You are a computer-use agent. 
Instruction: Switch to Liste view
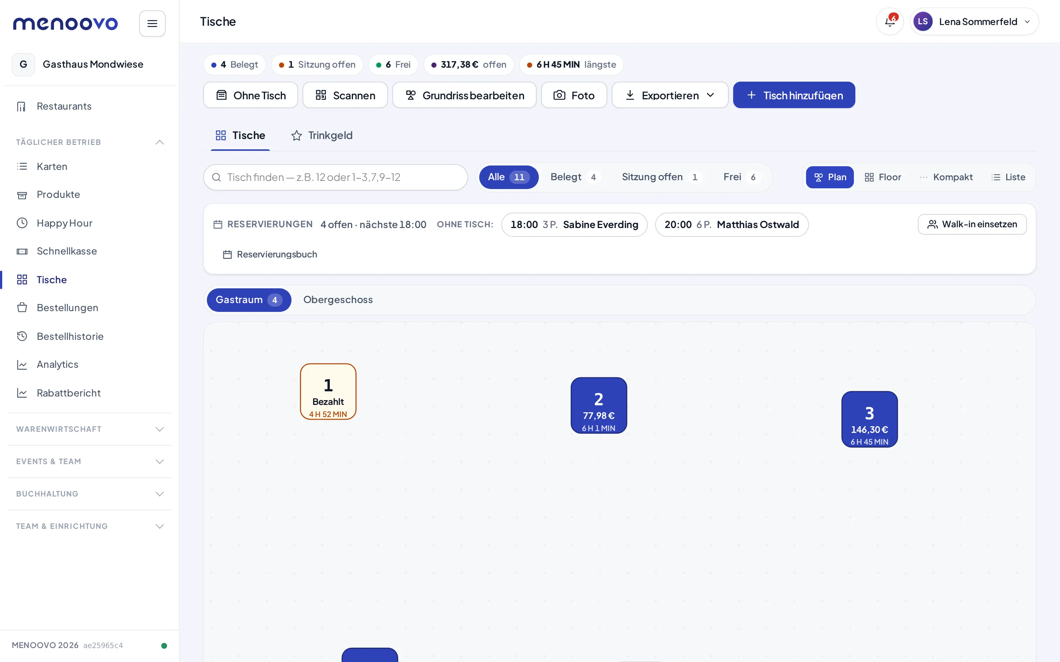[1008, 177]
